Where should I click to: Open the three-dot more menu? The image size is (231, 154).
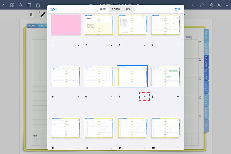click(228, 6)
